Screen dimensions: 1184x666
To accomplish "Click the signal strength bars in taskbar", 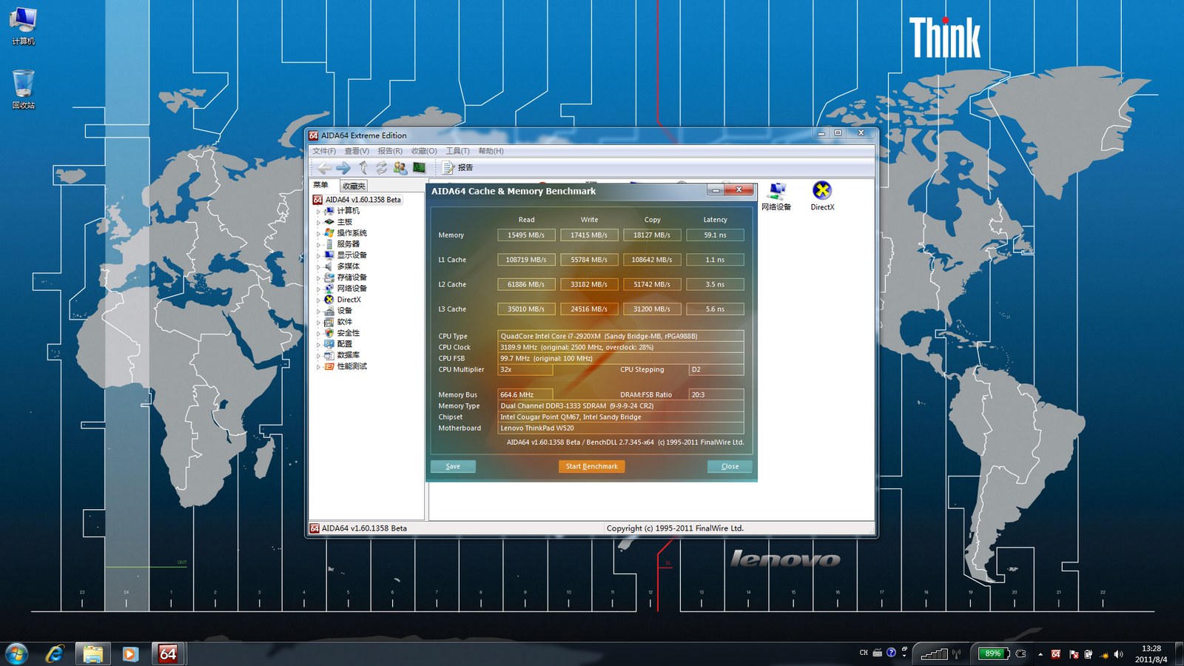I will tap(934, 653).
